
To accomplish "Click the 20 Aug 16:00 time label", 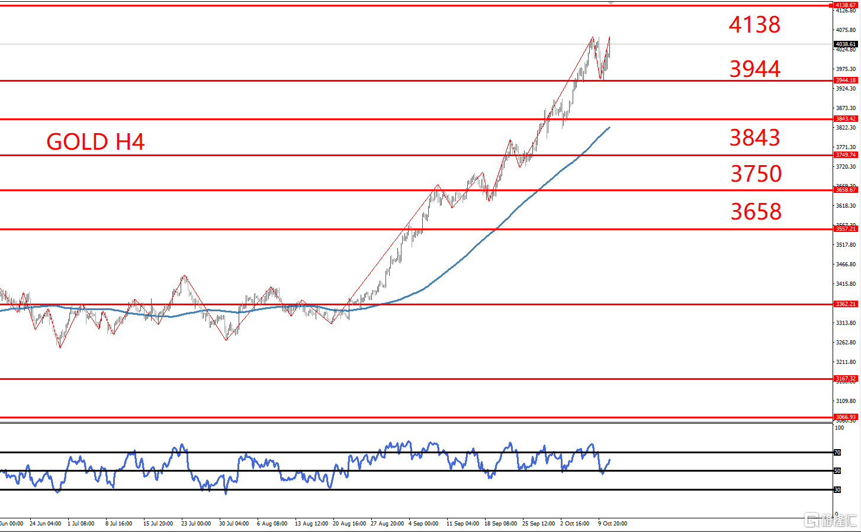I will (349, 524).
